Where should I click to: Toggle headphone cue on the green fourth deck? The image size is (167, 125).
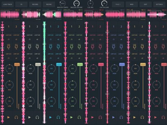pos(79,117)
